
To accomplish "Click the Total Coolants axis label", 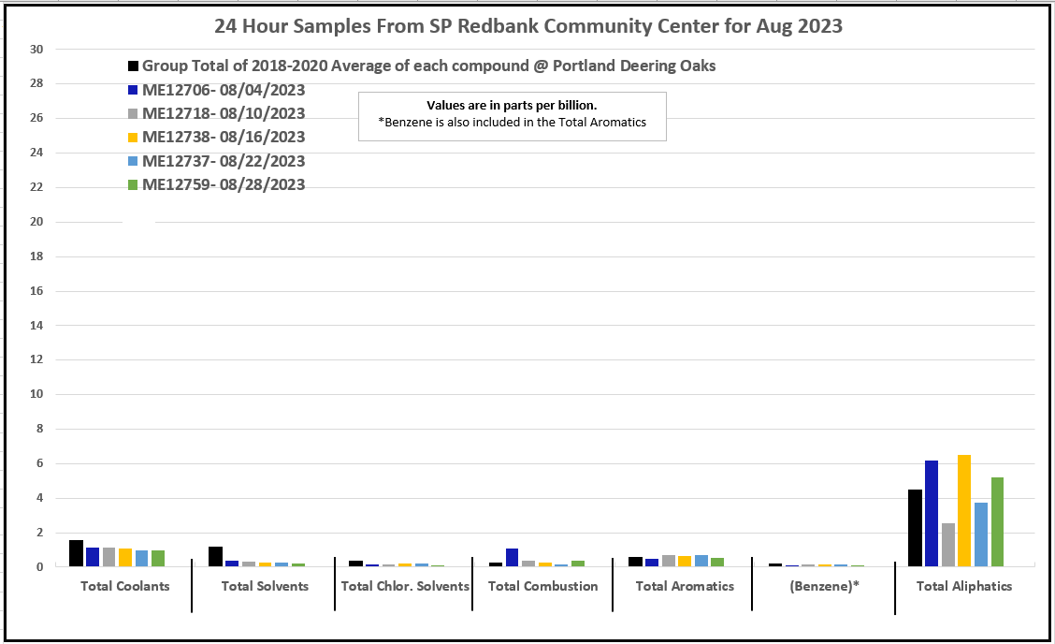I will [125, 586].
